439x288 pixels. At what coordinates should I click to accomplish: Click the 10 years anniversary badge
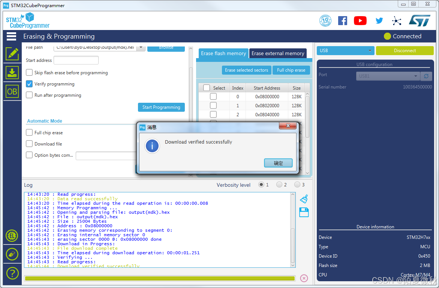325,21
